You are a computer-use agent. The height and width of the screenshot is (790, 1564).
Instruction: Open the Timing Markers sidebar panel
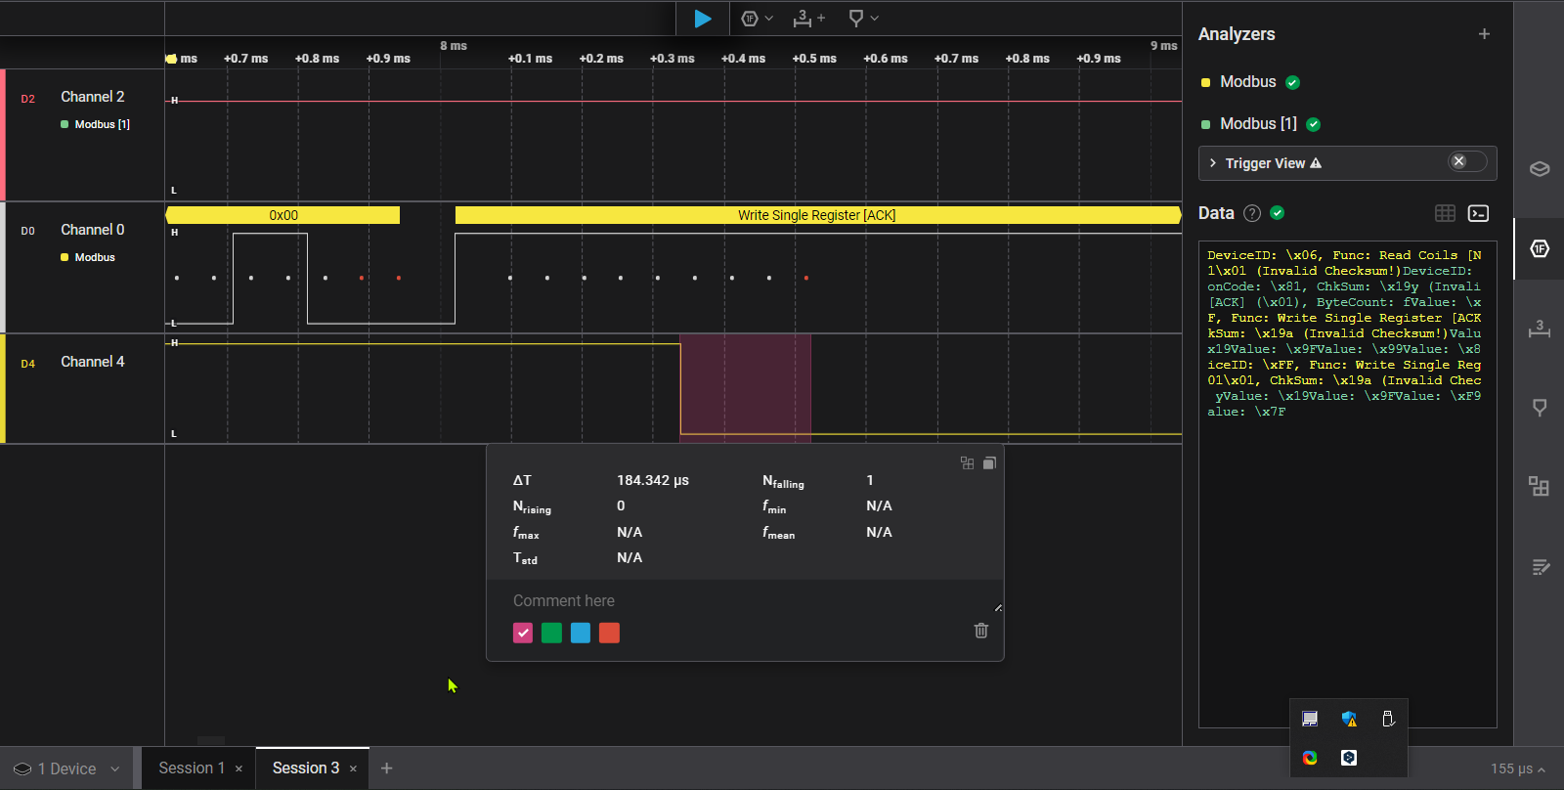1540,329
